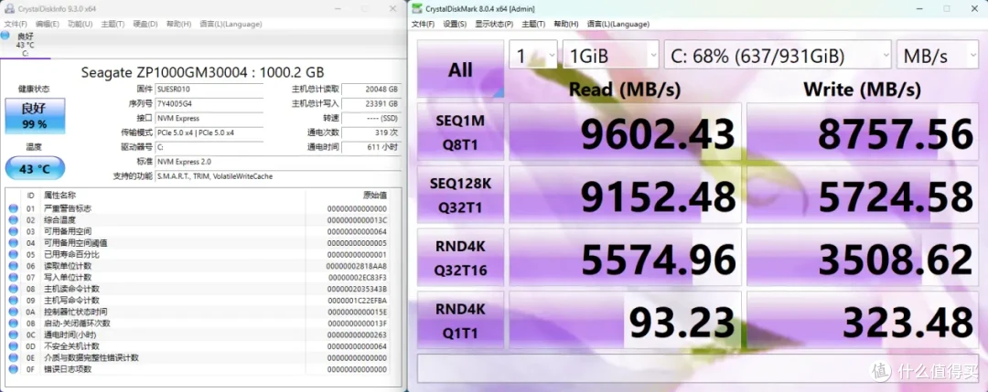Click the status orb for 启动-关闭循环次数 row
The width and height of the screenshot is (988, 392).
pyautogui.click(x=13, y=323)
